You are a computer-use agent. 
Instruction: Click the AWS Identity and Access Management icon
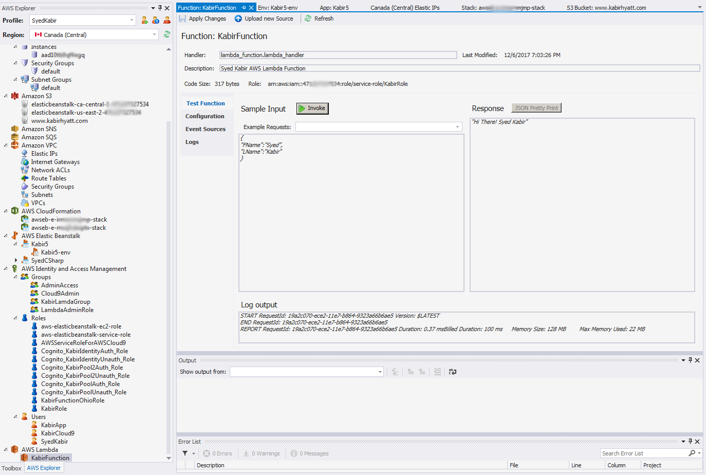pos(15,269)
